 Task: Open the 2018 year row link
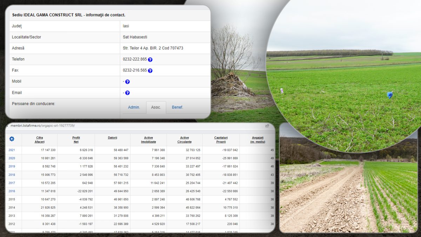point(12,175)
